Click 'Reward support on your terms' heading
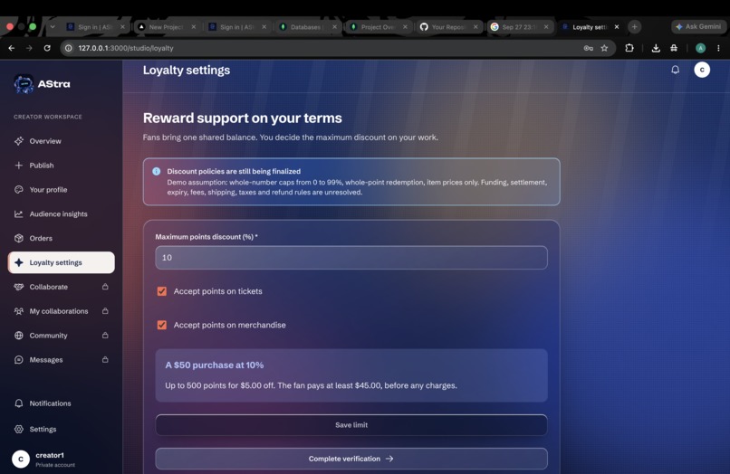Image resolution: width=730 pixels, height=474 pixels. click(242, 118)
